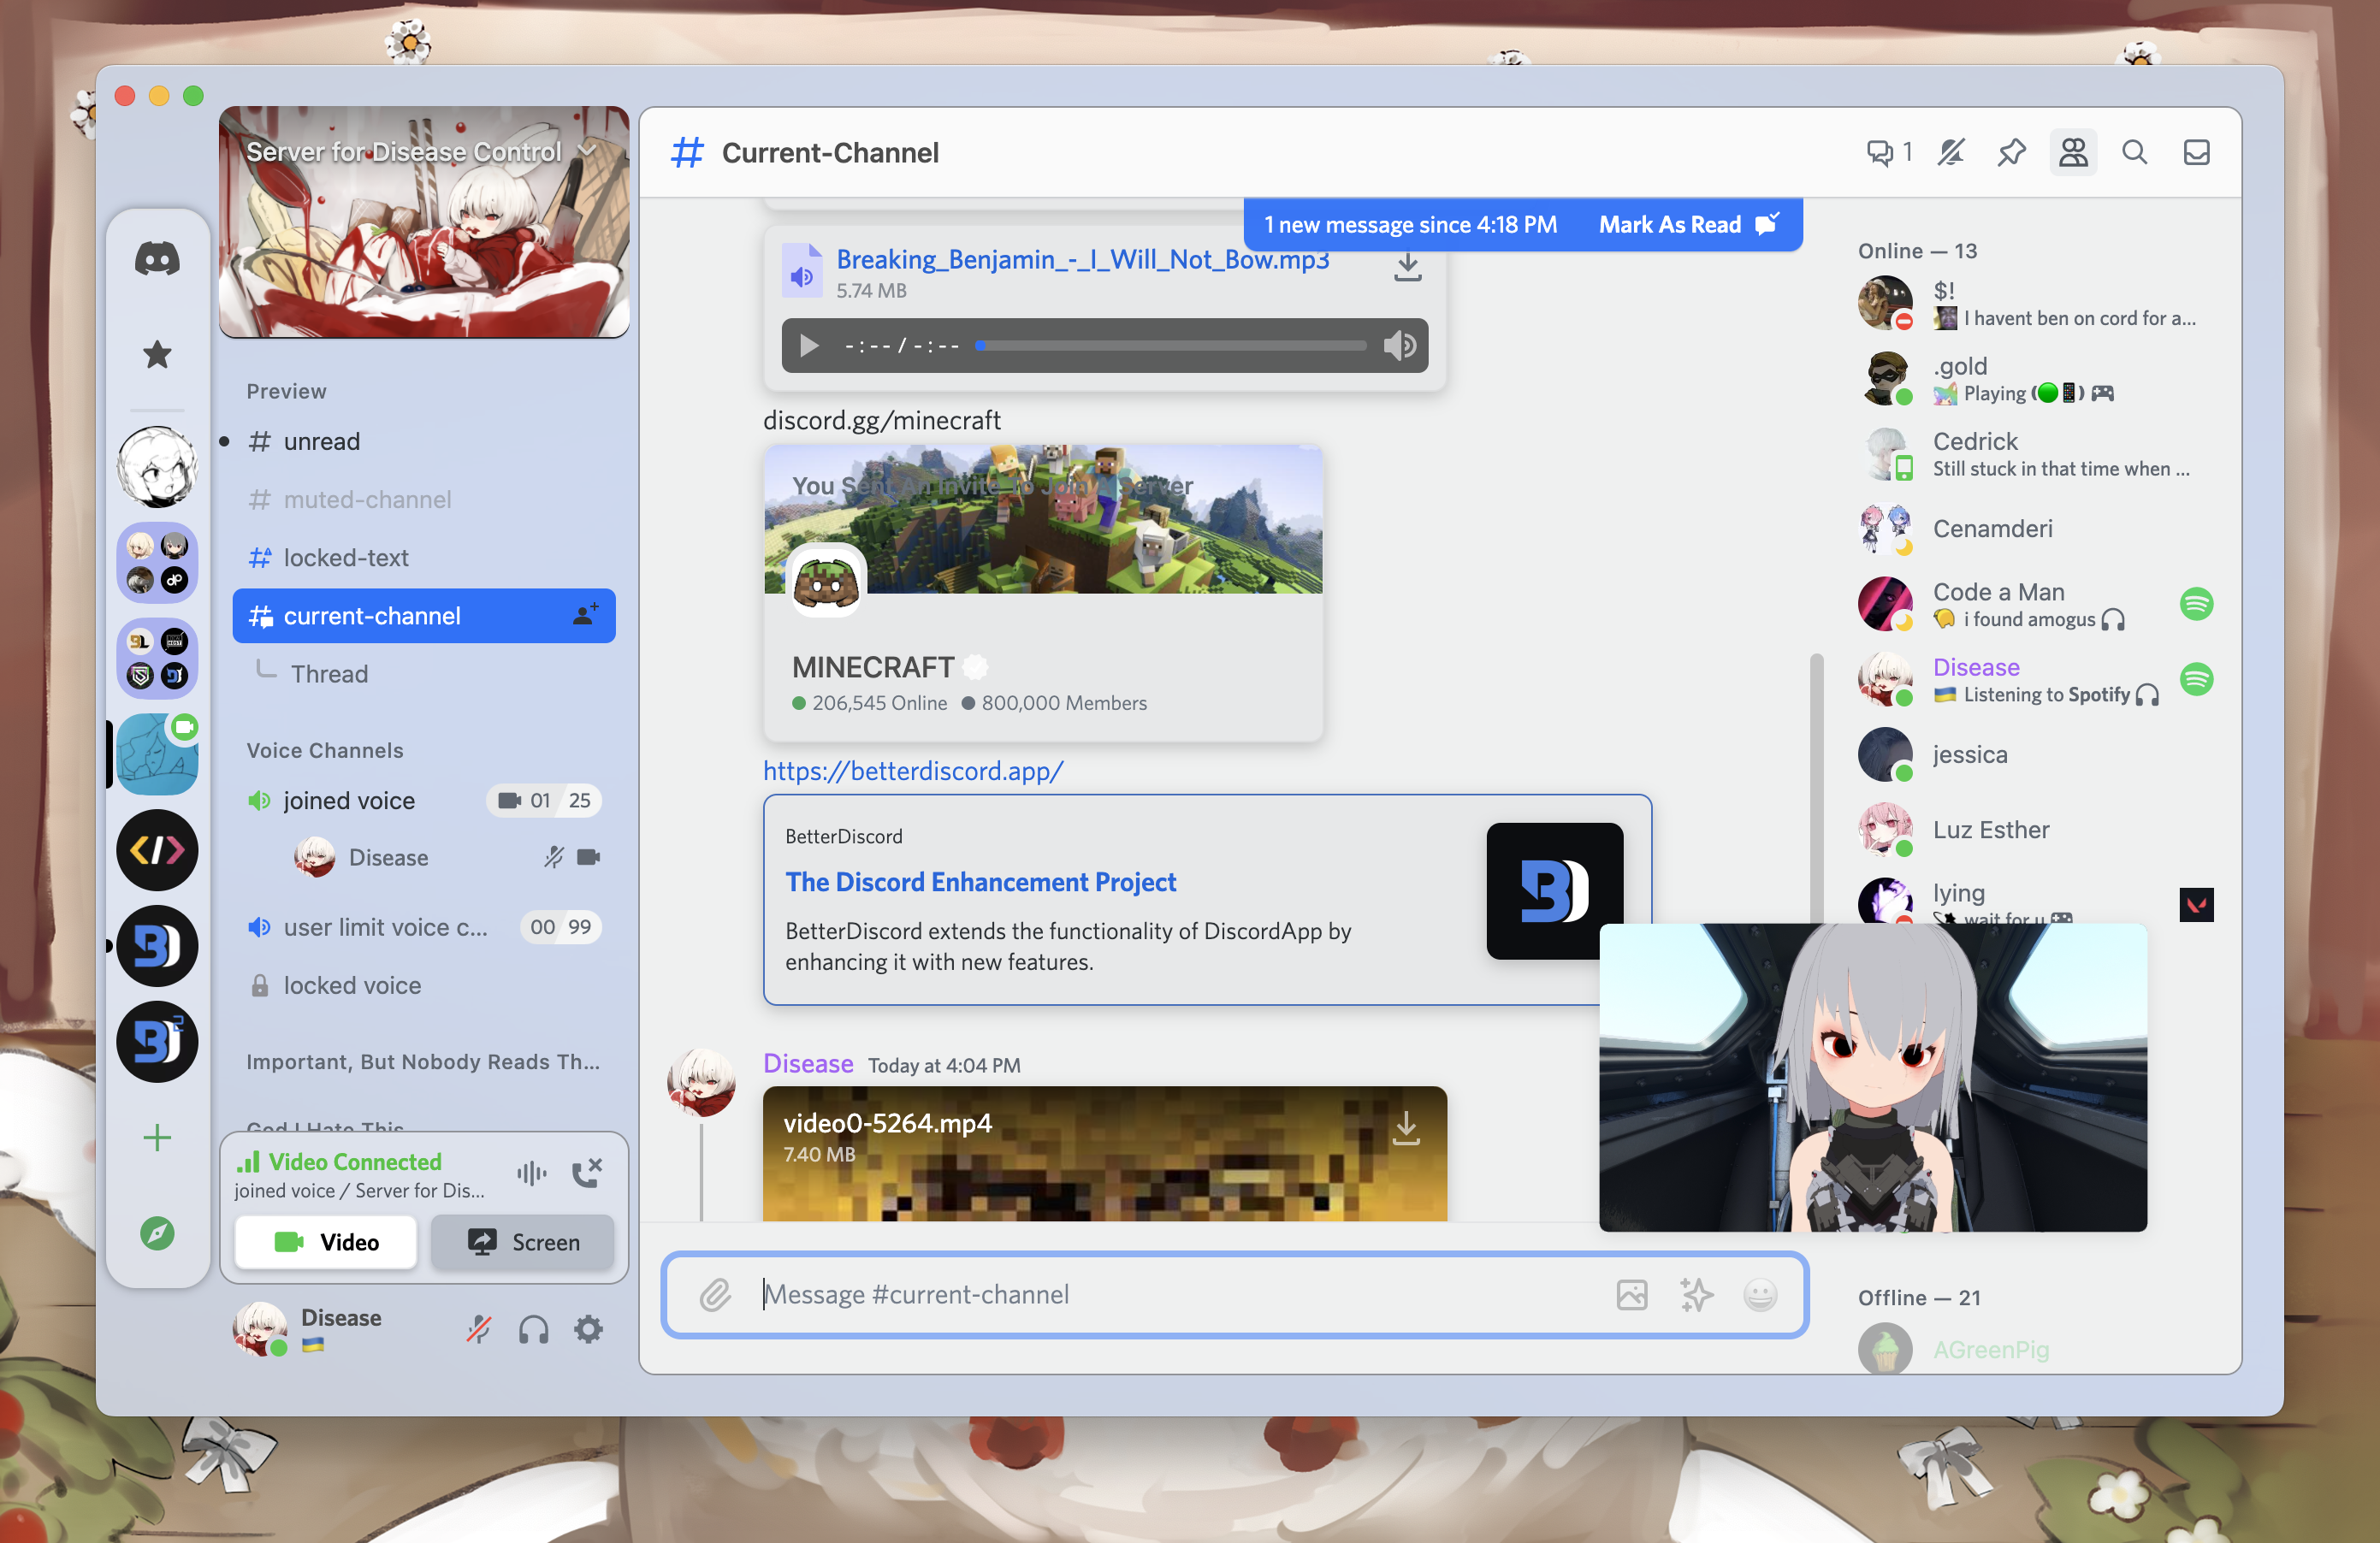Open locked-text channel
This screenshot has height=1543, width=2380.
coord(423,557)
